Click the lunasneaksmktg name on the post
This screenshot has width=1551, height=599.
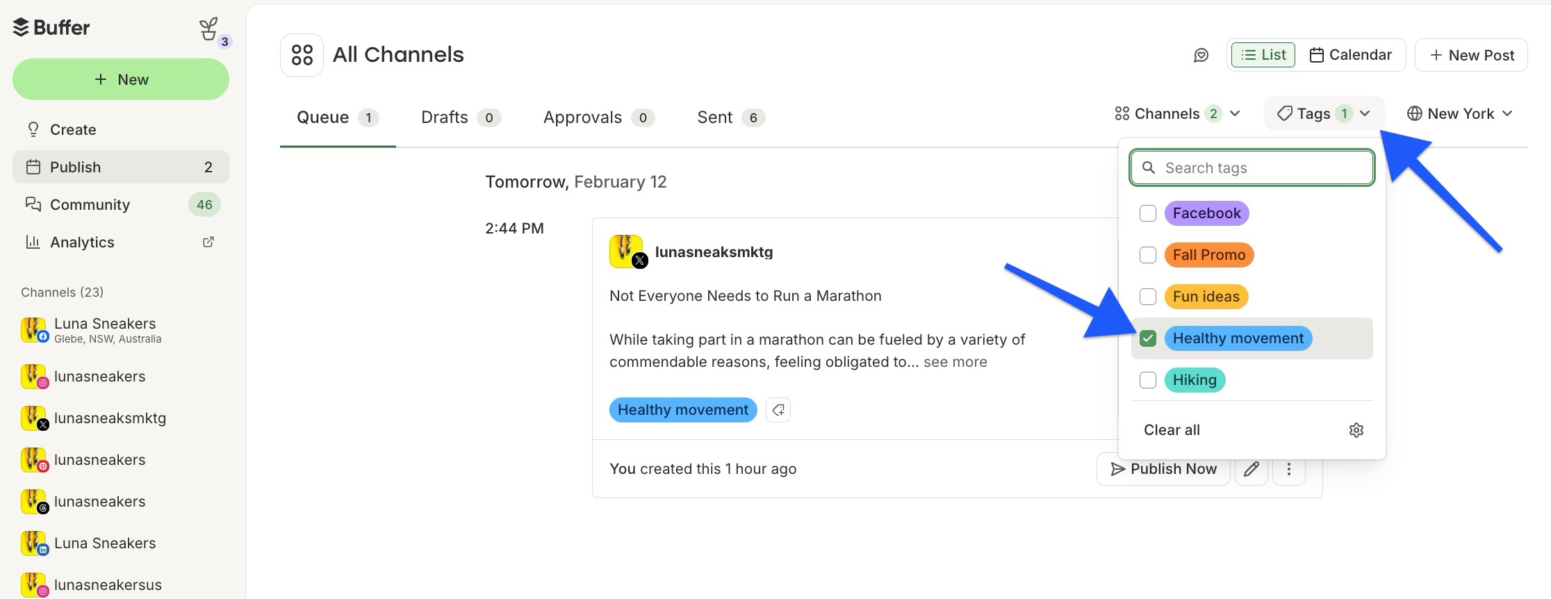[714, 252]
